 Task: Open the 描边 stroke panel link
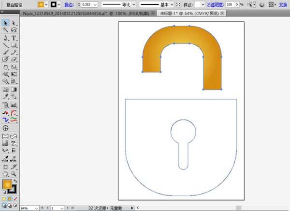point(69,5)
